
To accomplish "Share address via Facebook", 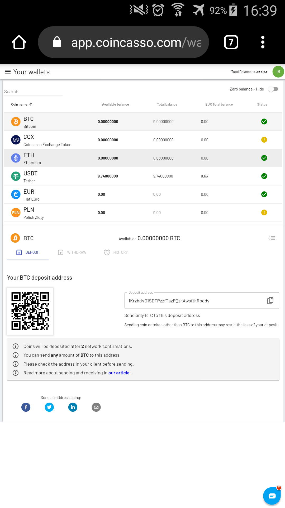I will coord(26,407).
